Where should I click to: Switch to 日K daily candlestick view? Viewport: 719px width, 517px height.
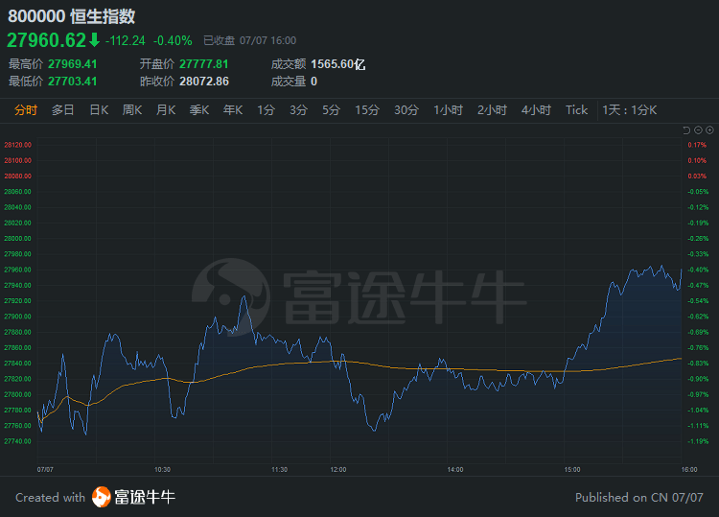tap(99, 110)
